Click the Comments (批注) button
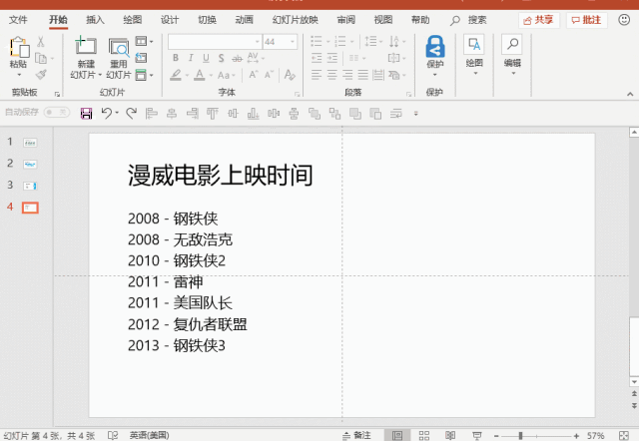Screen dimensions: 639x441 (586, 20)
